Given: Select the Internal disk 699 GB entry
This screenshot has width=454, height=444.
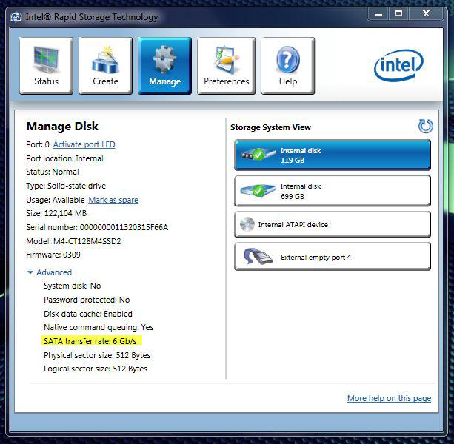Looking at the screenshot, I should coord(333,191).
